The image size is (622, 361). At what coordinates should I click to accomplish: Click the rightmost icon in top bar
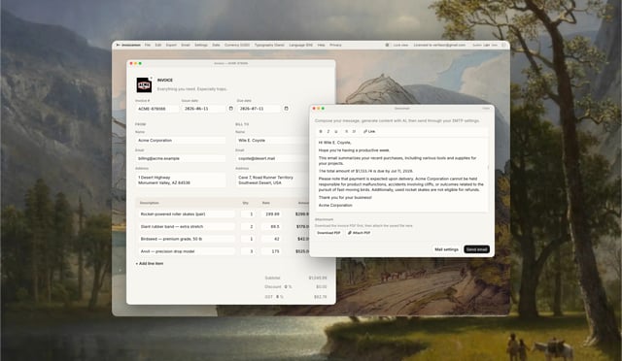(x=503, y=46)
